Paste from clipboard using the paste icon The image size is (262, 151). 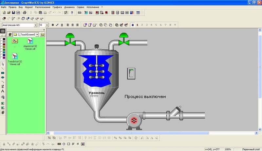(x=40, y=12)
